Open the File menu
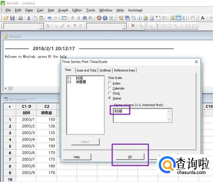 pyautogui.click(x=8, y=10)
